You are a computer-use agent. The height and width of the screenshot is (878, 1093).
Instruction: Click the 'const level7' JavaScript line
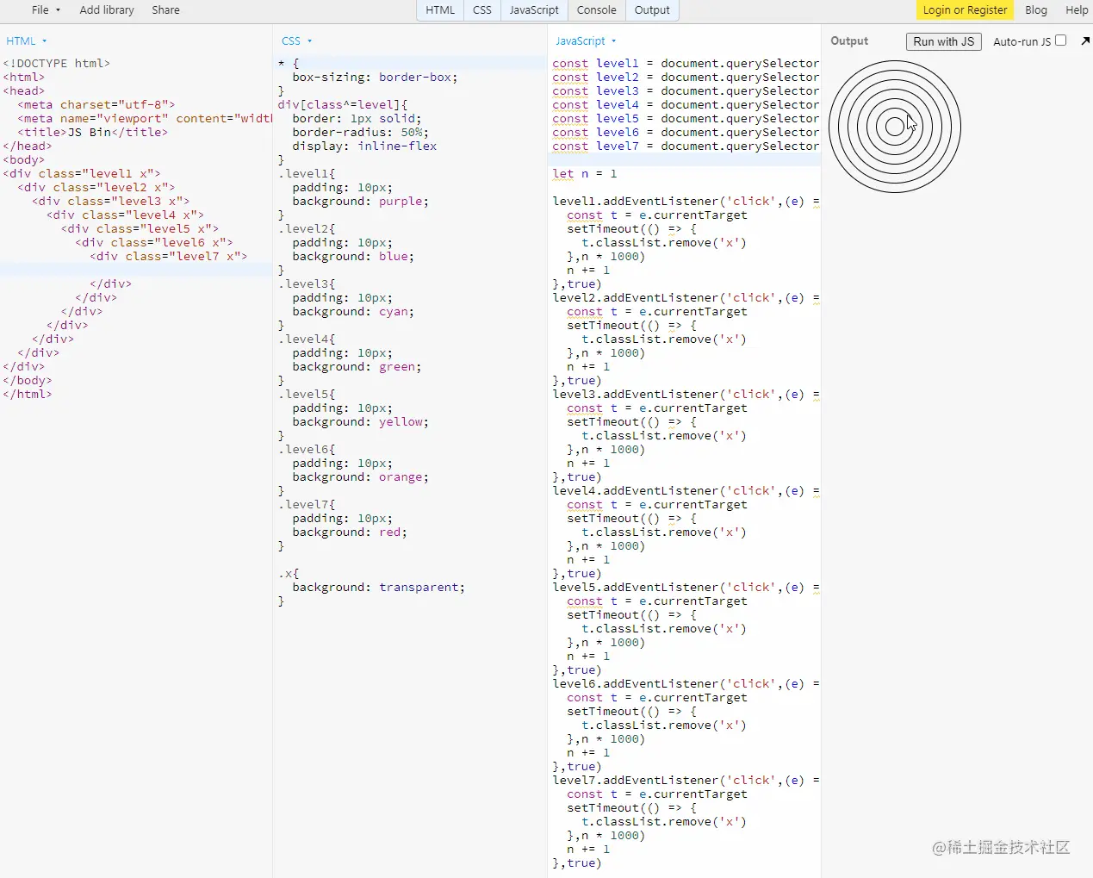tap(686, 146)
